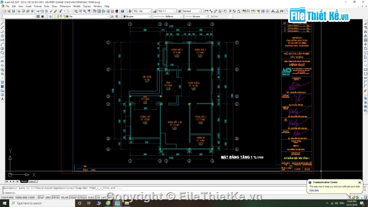Open the ByLayer lineweight control

pyautogui.click(x=196, y=17)
